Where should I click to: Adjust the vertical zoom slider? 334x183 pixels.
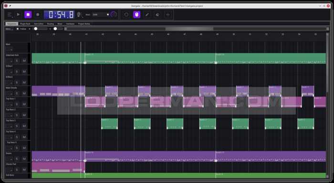click(x=58, y=29)
